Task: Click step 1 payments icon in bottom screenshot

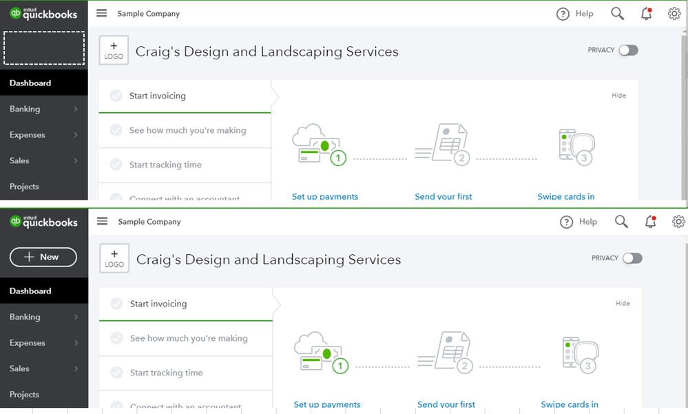Action: pyautogui.click(x=321, y=353)
